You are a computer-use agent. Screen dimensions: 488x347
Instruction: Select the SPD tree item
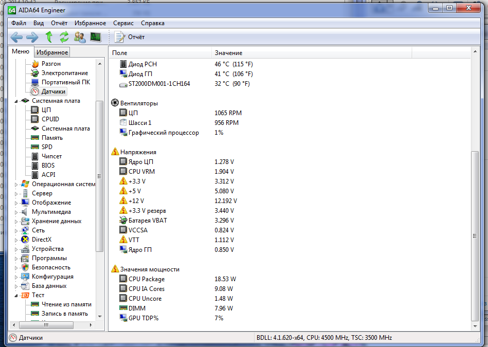47,147
